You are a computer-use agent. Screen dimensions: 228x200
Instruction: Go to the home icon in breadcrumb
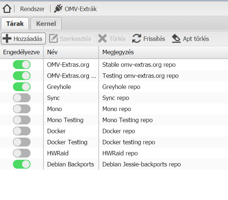[7, 9]
